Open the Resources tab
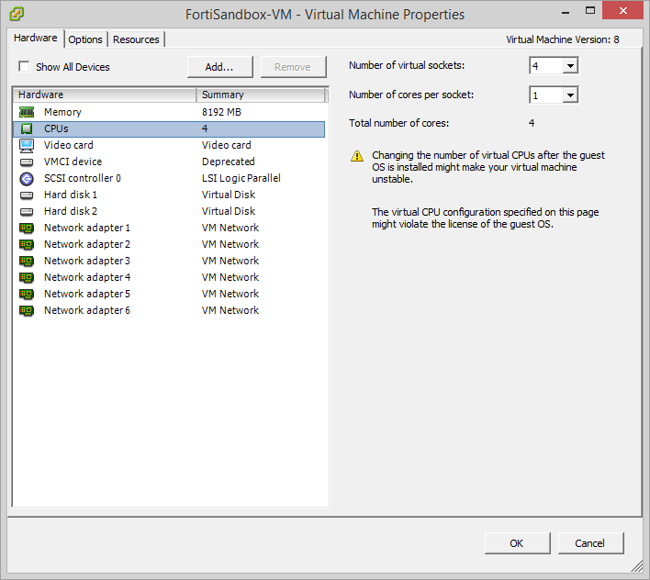The width and height of the screenshot is (650, 580). 136,39
